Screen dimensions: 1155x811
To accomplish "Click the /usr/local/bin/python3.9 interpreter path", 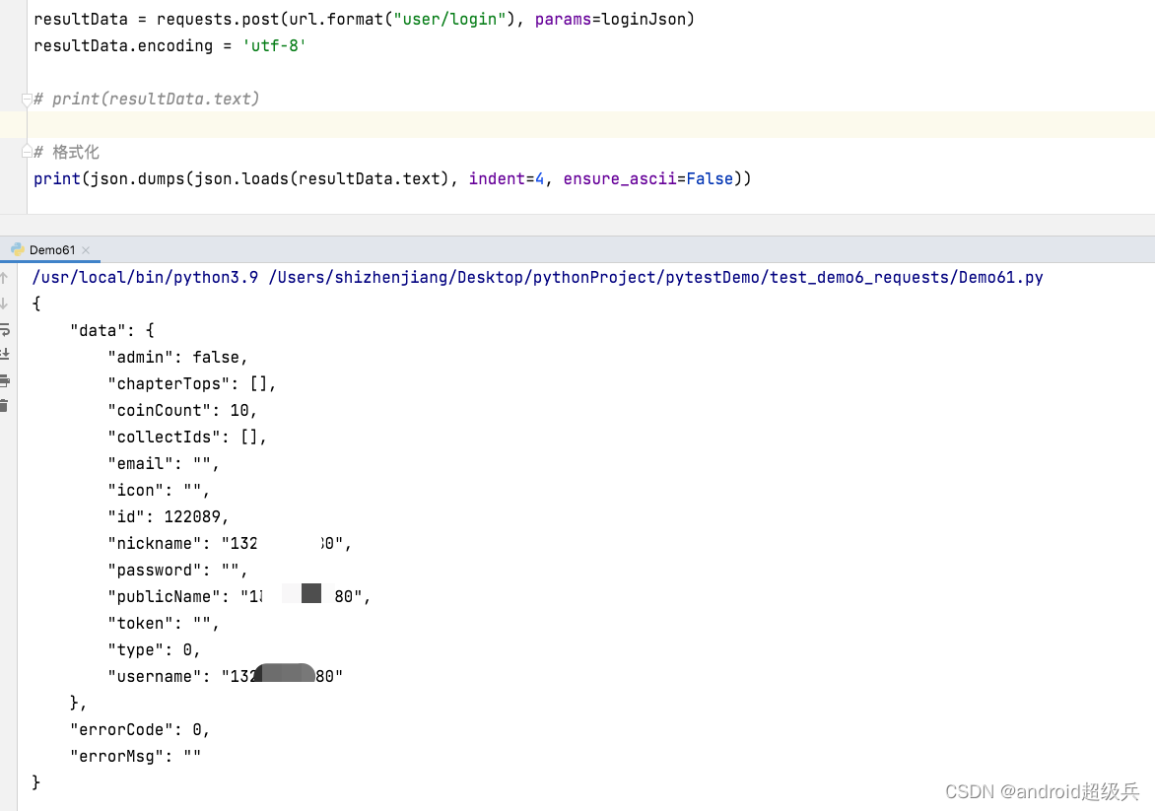I will [145, 277].
